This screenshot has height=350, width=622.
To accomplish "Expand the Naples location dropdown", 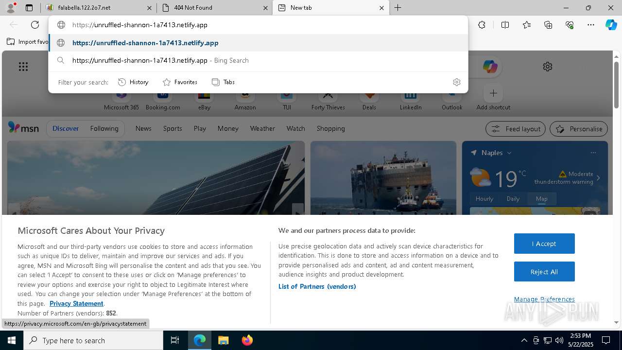I will (509, 153).
